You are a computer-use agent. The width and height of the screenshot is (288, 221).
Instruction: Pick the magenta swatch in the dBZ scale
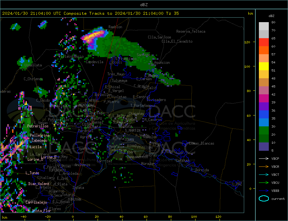click(x=264, y=98)
